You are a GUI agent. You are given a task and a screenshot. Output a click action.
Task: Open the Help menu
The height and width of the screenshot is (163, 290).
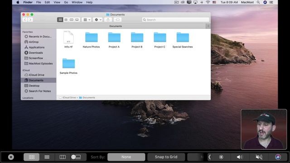click(x=89, y=2)
